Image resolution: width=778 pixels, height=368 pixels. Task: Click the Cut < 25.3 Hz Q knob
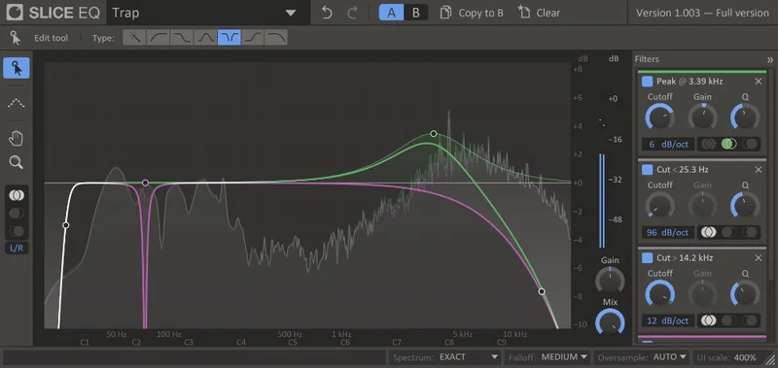[x=745, y=206]
